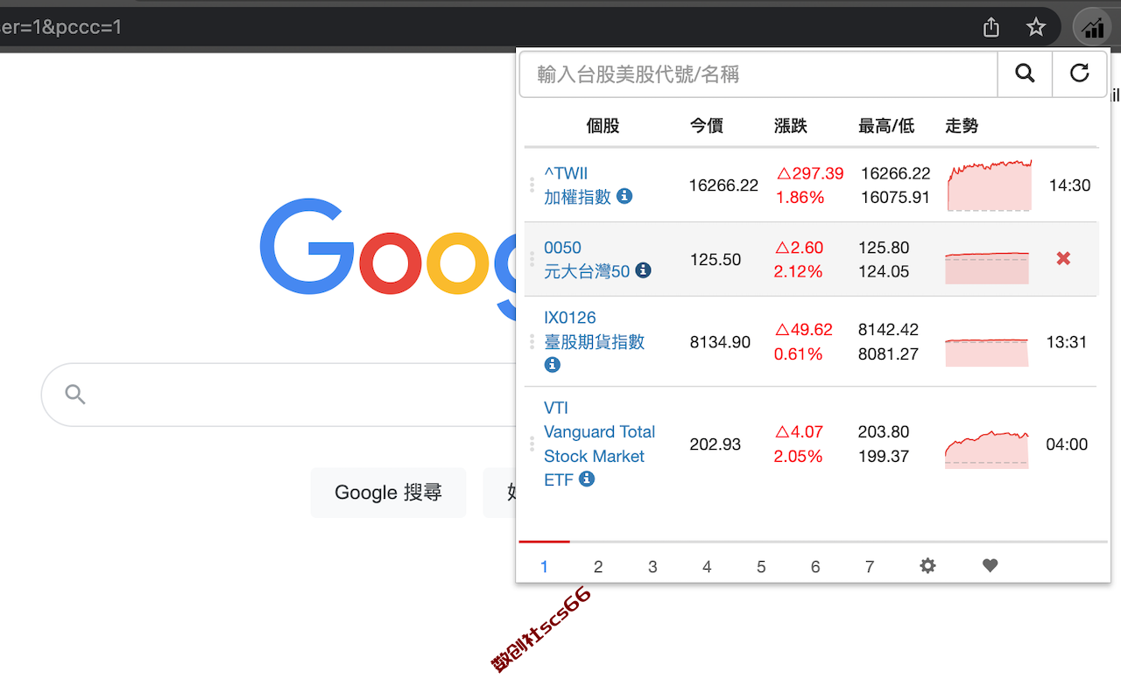This screenshot has height=700, width=1121.
Task: Open Vanguard Total Stock Market ETF link
Action: tap(599, 444)
